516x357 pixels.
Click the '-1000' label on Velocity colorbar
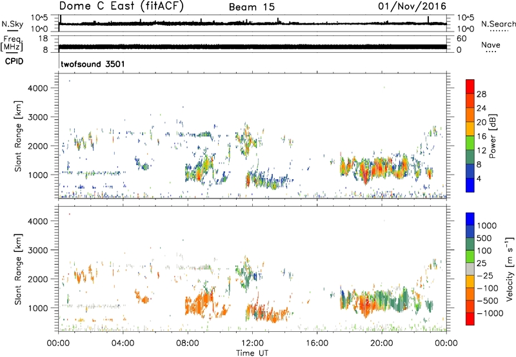click(x=490, y=313)
